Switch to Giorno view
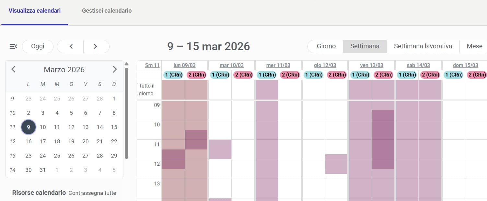The image size is (487, 201). point(326,46)
